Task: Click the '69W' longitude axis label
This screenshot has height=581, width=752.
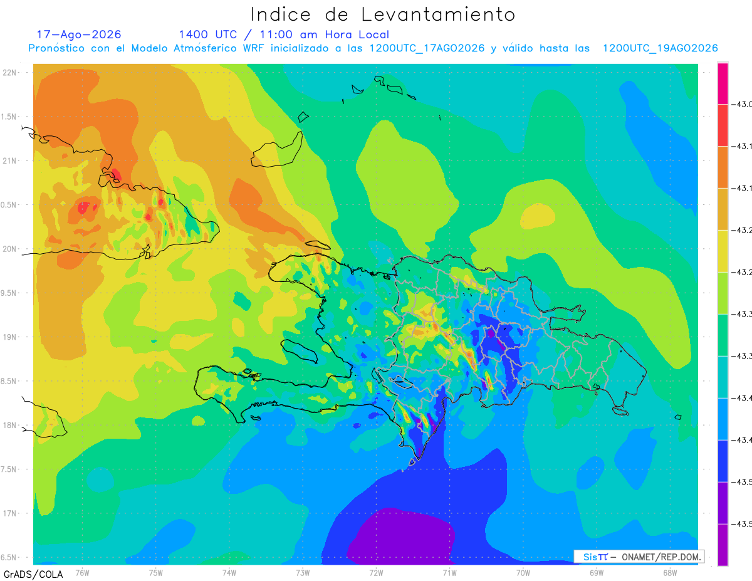Action: click(597, 572)
